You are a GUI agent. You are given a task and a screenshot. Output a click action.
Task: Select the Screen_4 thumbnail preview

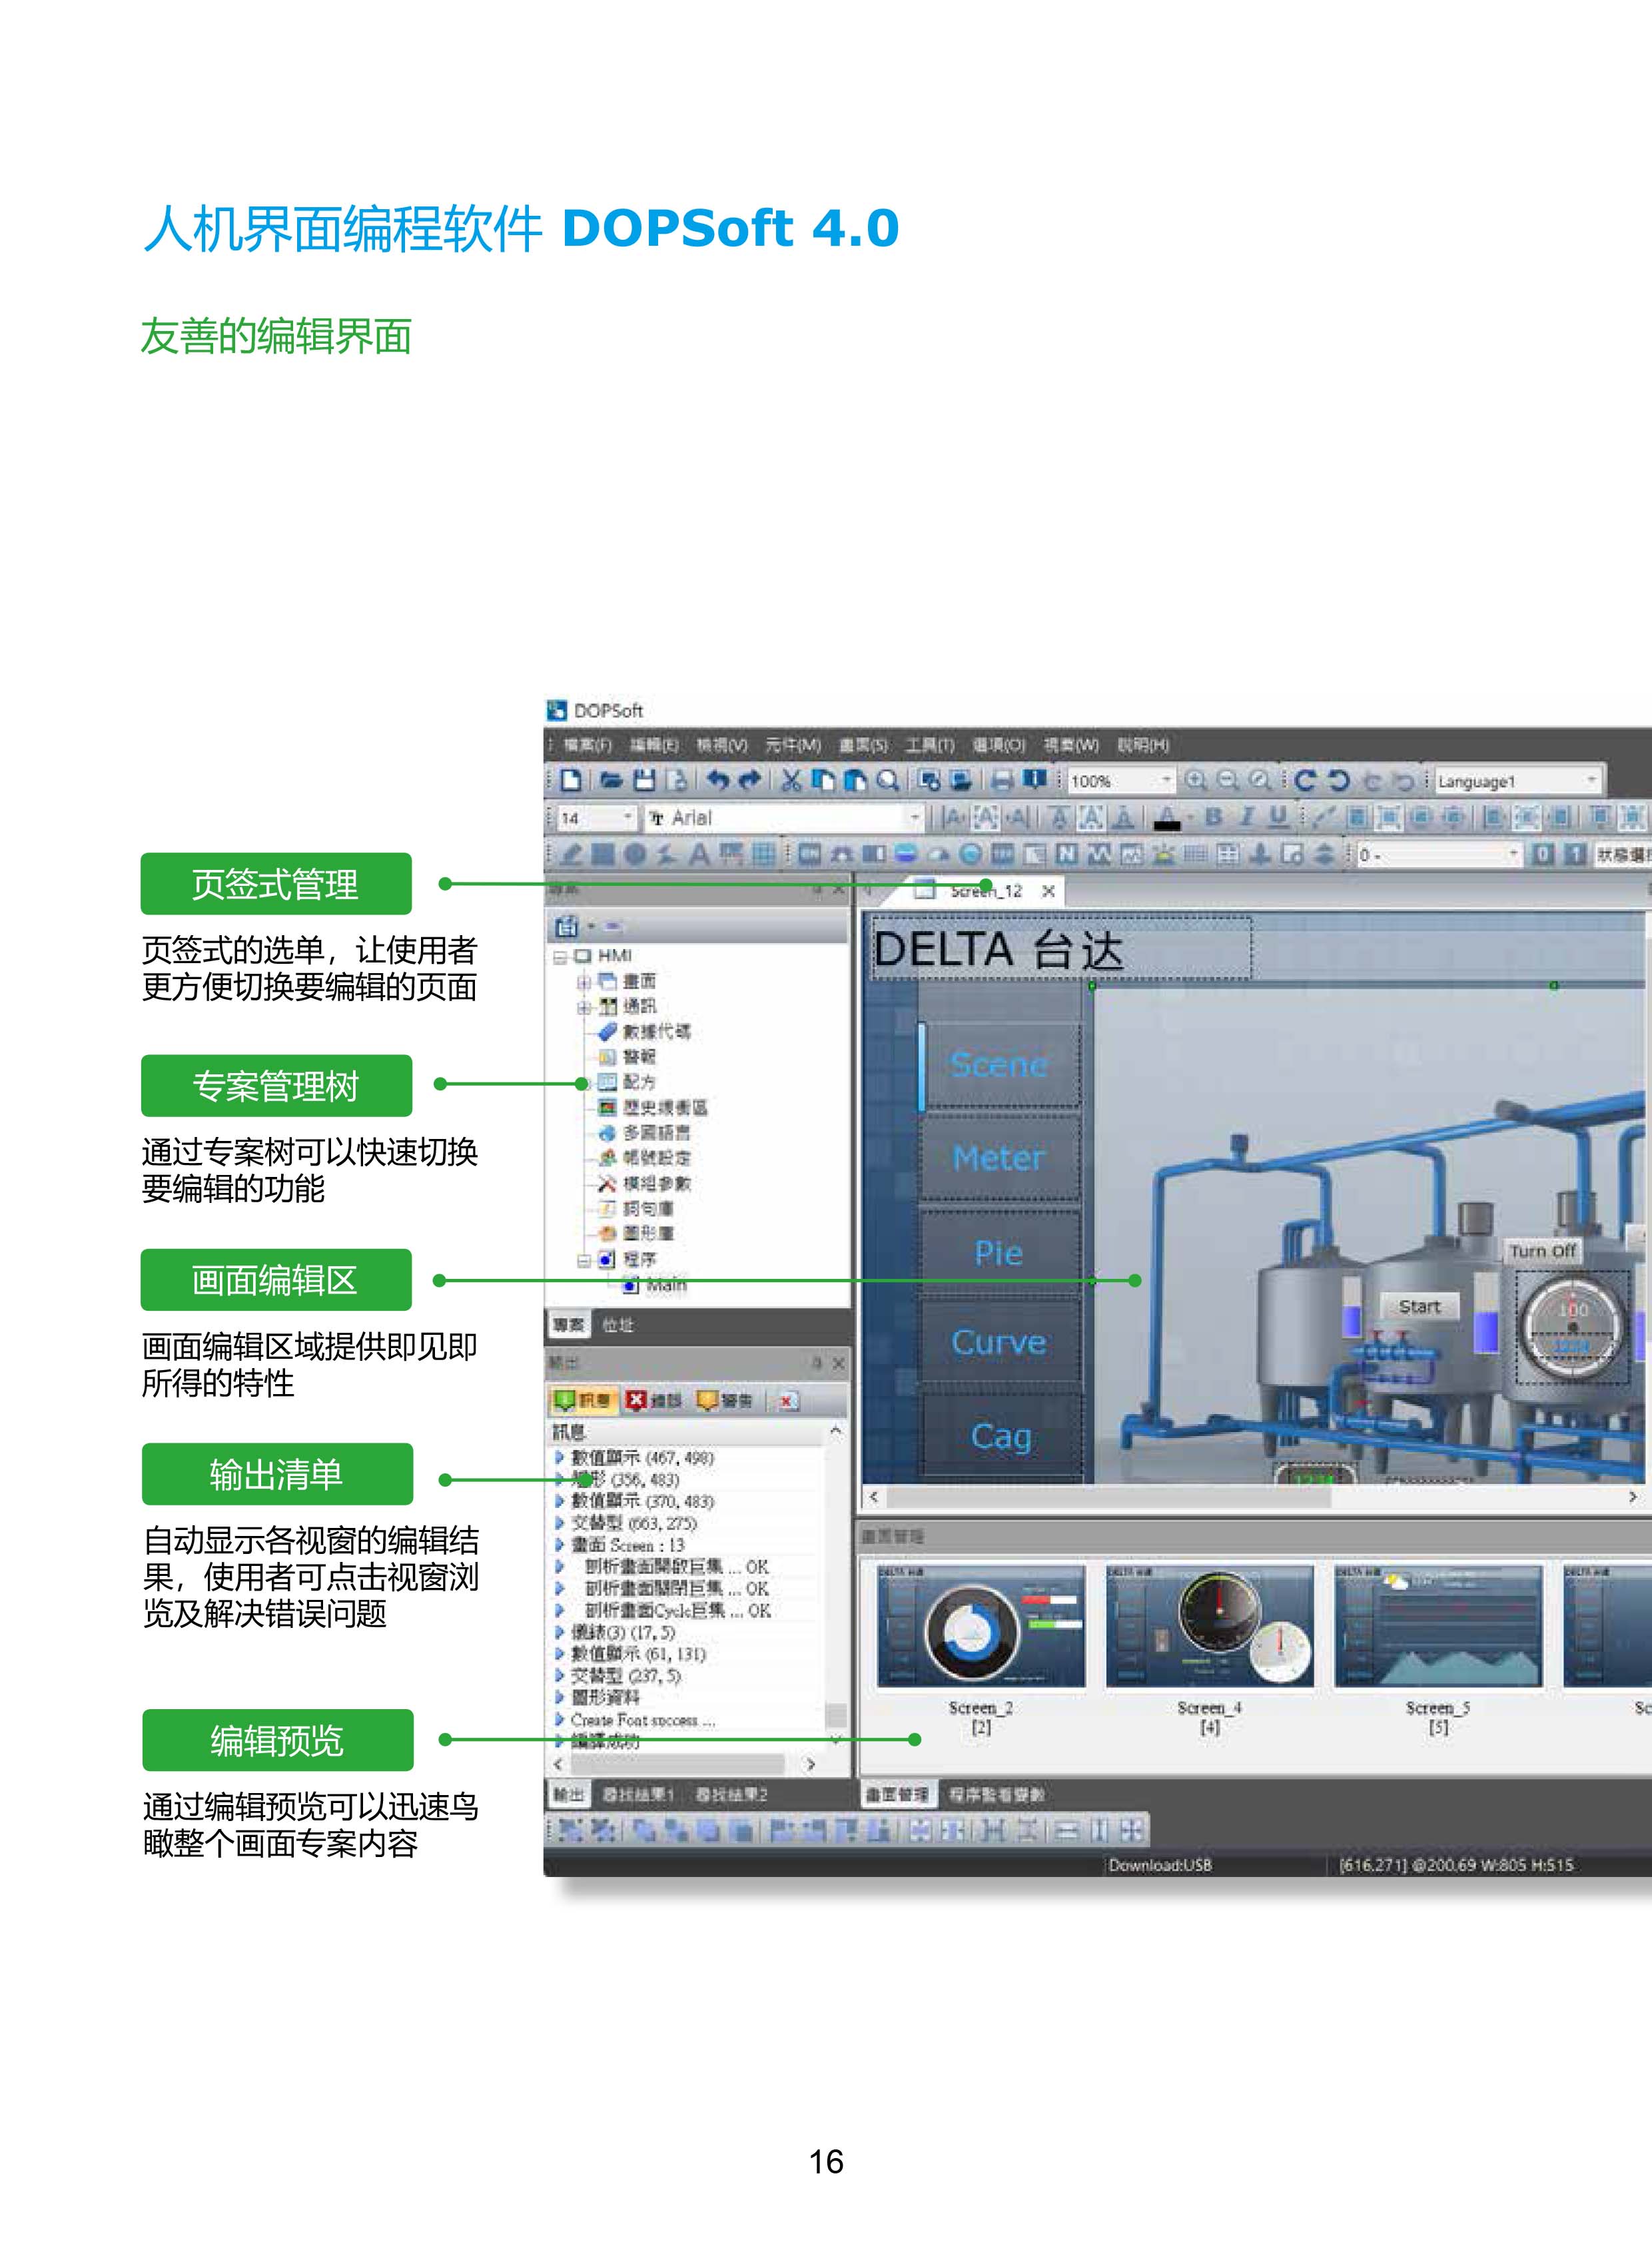coord(1209,1626)
